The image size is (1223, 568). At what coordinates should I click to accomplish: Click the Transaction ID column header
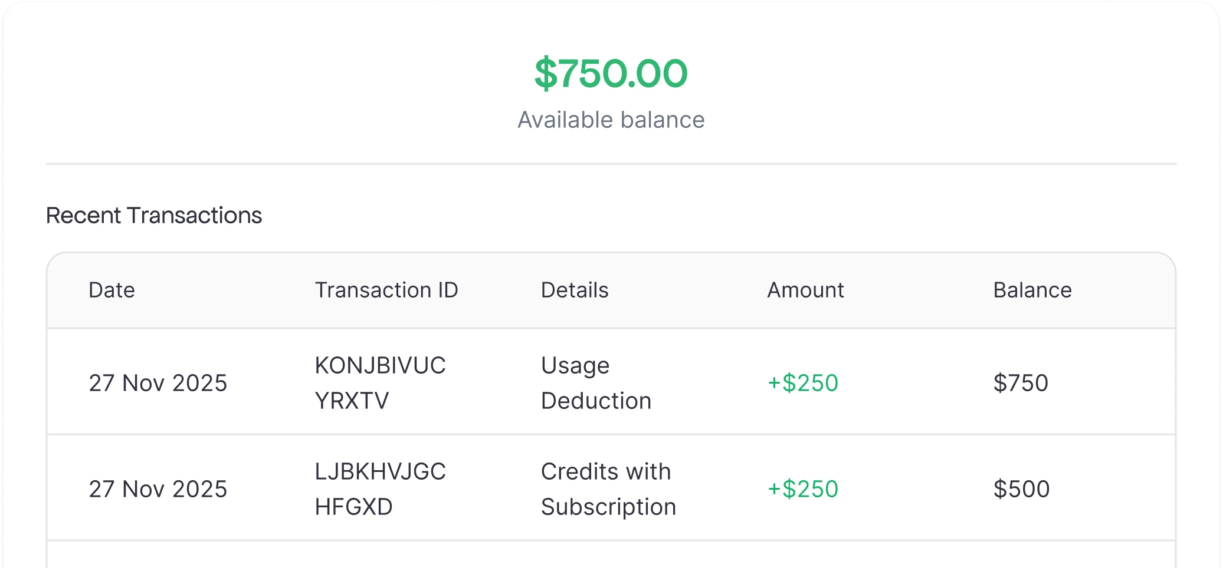coord(387,290)
